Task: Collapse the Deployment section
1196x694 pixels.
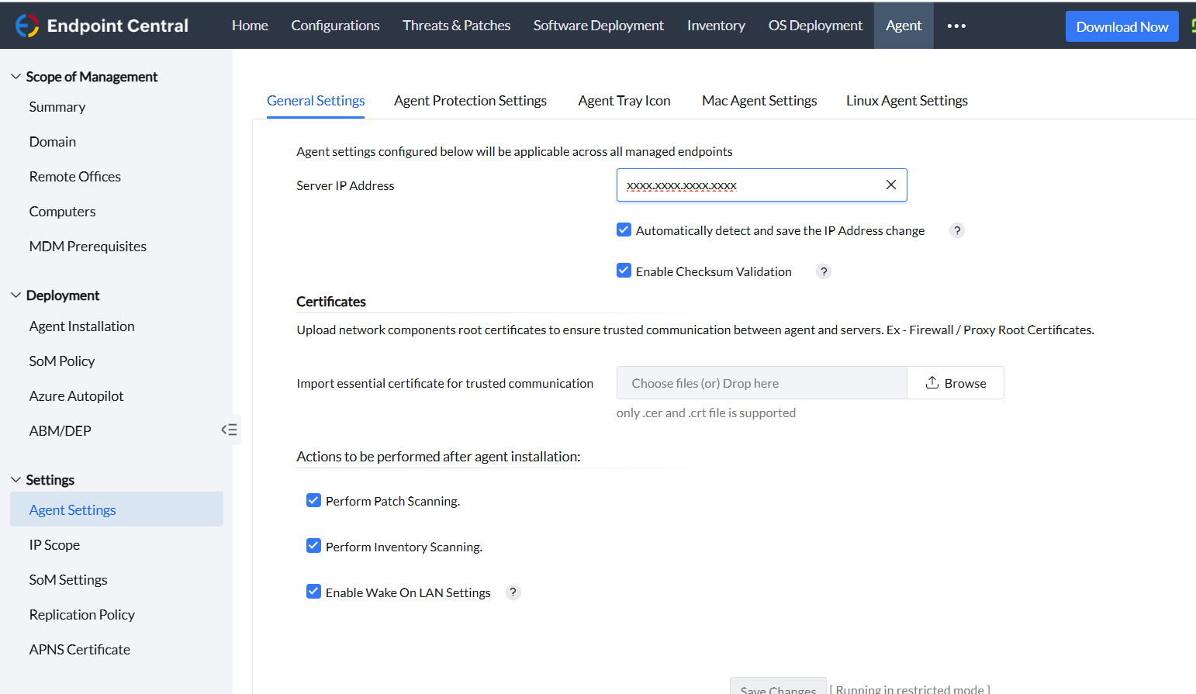Action: click(x=16, y=295)
